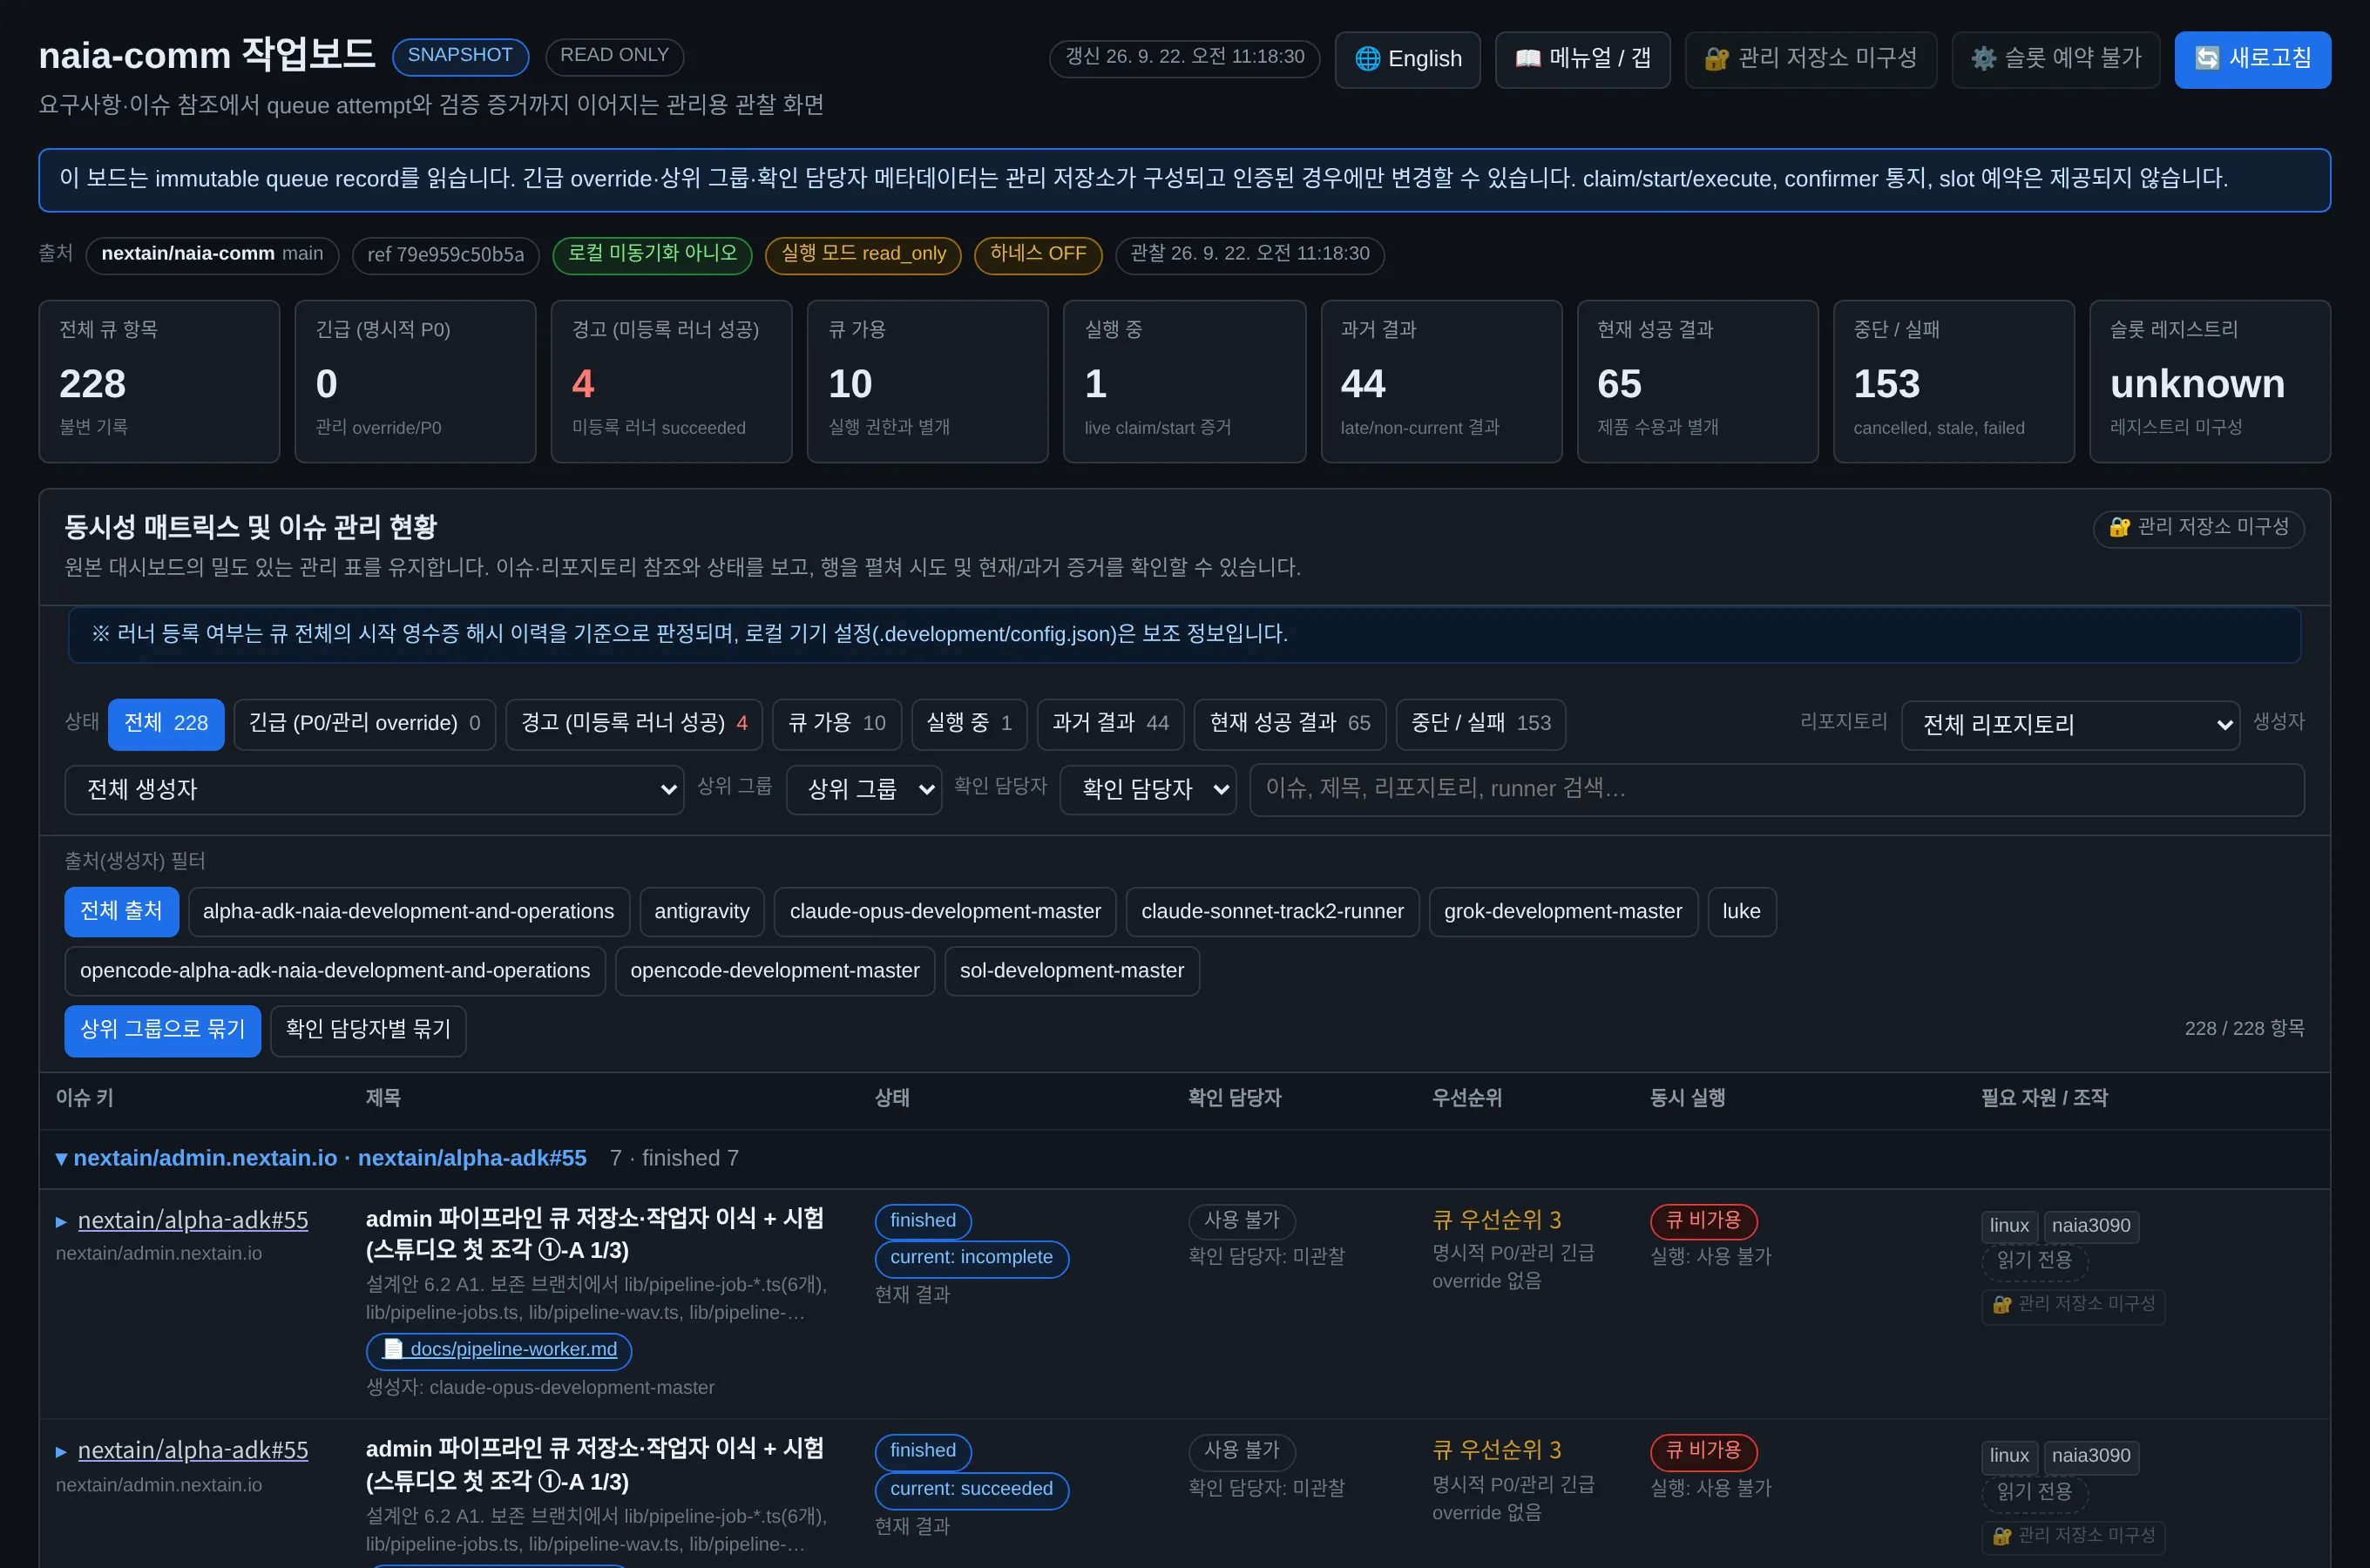Click lock icon in current: succeeded row's resource cell

point(2001,1536)
